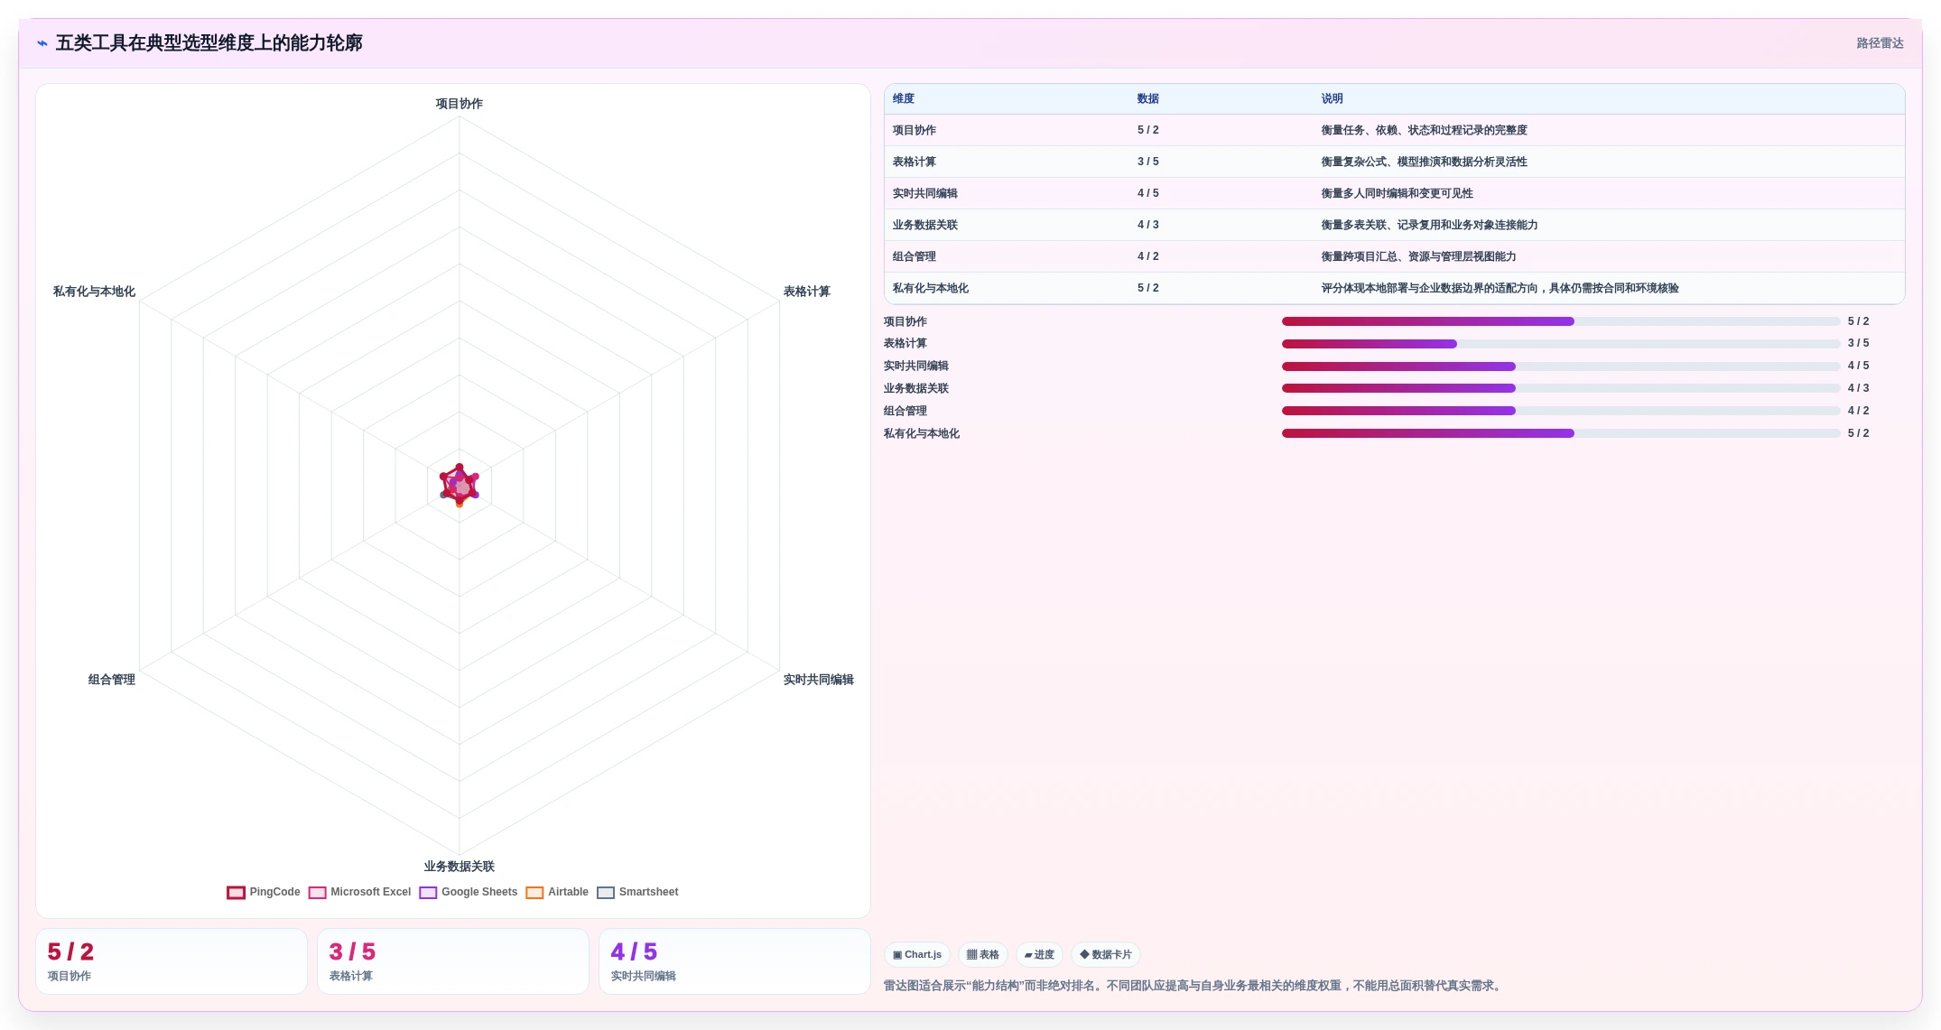Image resolution: width=1941 pixels, height=1030 pixels.
Task: Open the 4 / 5 实时共同编辑 stat card
Action: tap(735, 961)
